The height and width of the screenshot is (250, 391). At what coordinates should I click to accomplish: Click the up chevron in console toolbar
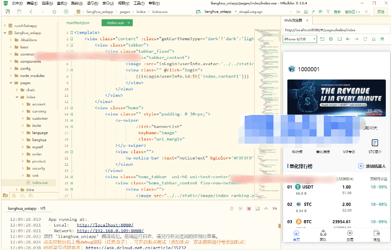266,208
